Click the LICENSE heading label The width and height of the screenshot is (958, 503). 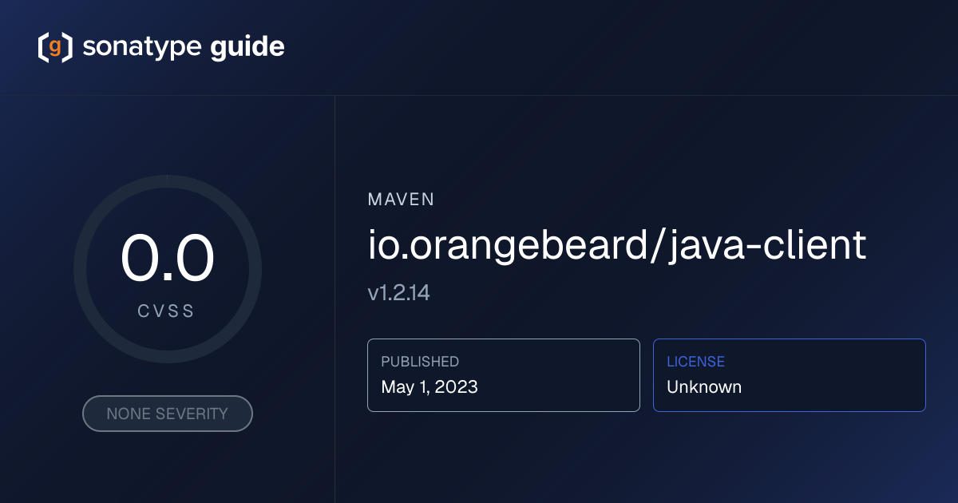[695, 362]
